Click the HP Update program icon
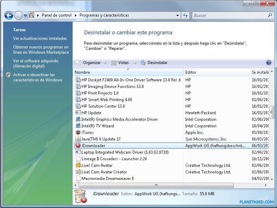Image resolution: width=277 pixels, height=208 pixels. (x=78, y=113)
